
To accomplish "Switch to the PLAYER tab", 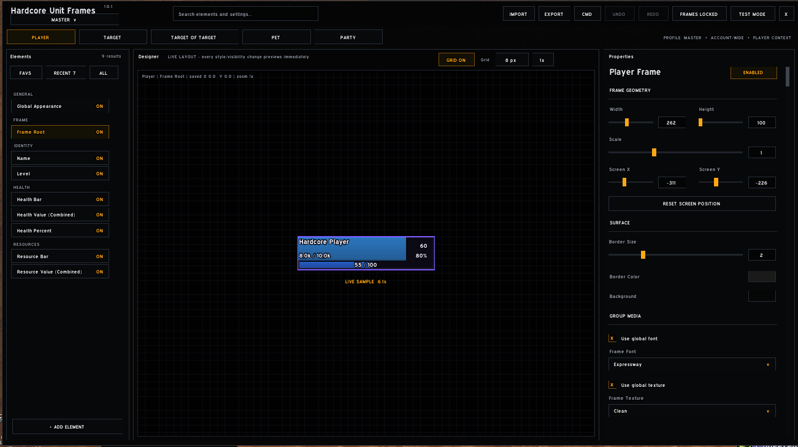I will click(41, 37).
